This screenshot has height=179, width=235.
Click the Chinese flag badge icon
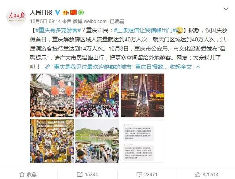(x=73, y=12)
